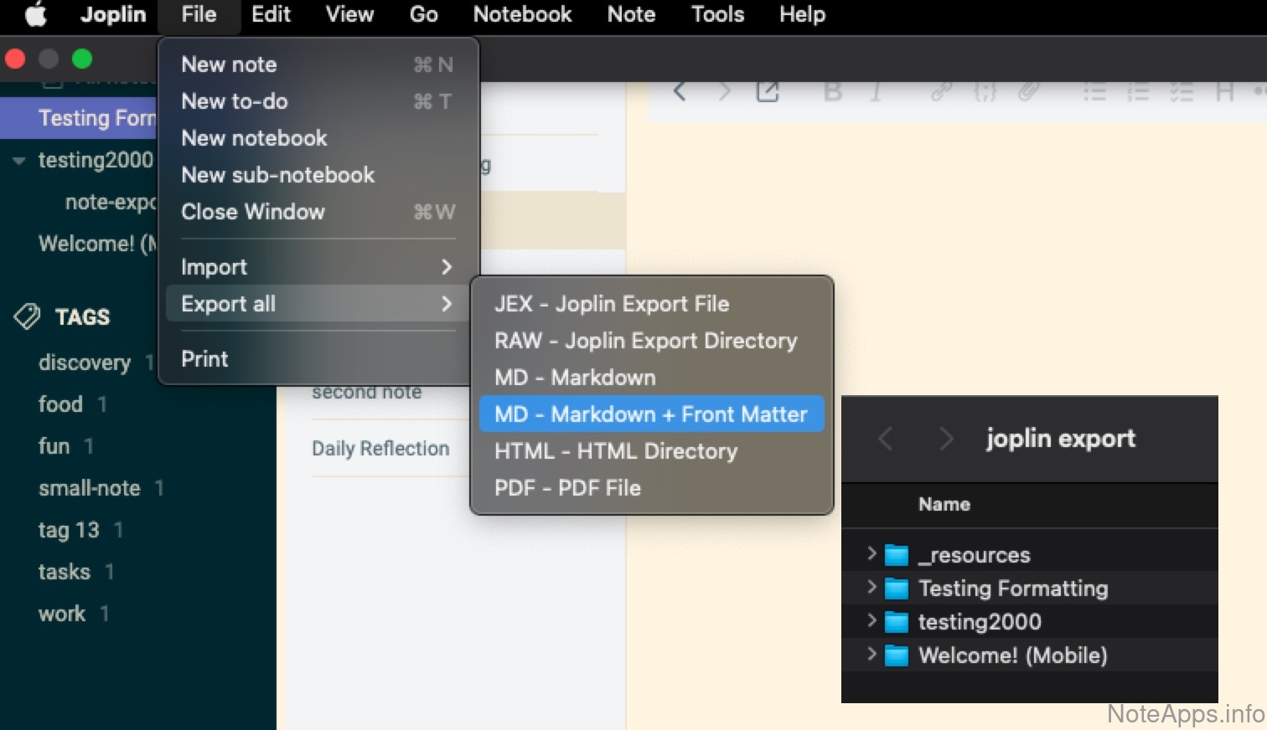Click the checkbox list icon in toolbar
This screenshot has height=730, width=1267.
tap(1181, 92)
